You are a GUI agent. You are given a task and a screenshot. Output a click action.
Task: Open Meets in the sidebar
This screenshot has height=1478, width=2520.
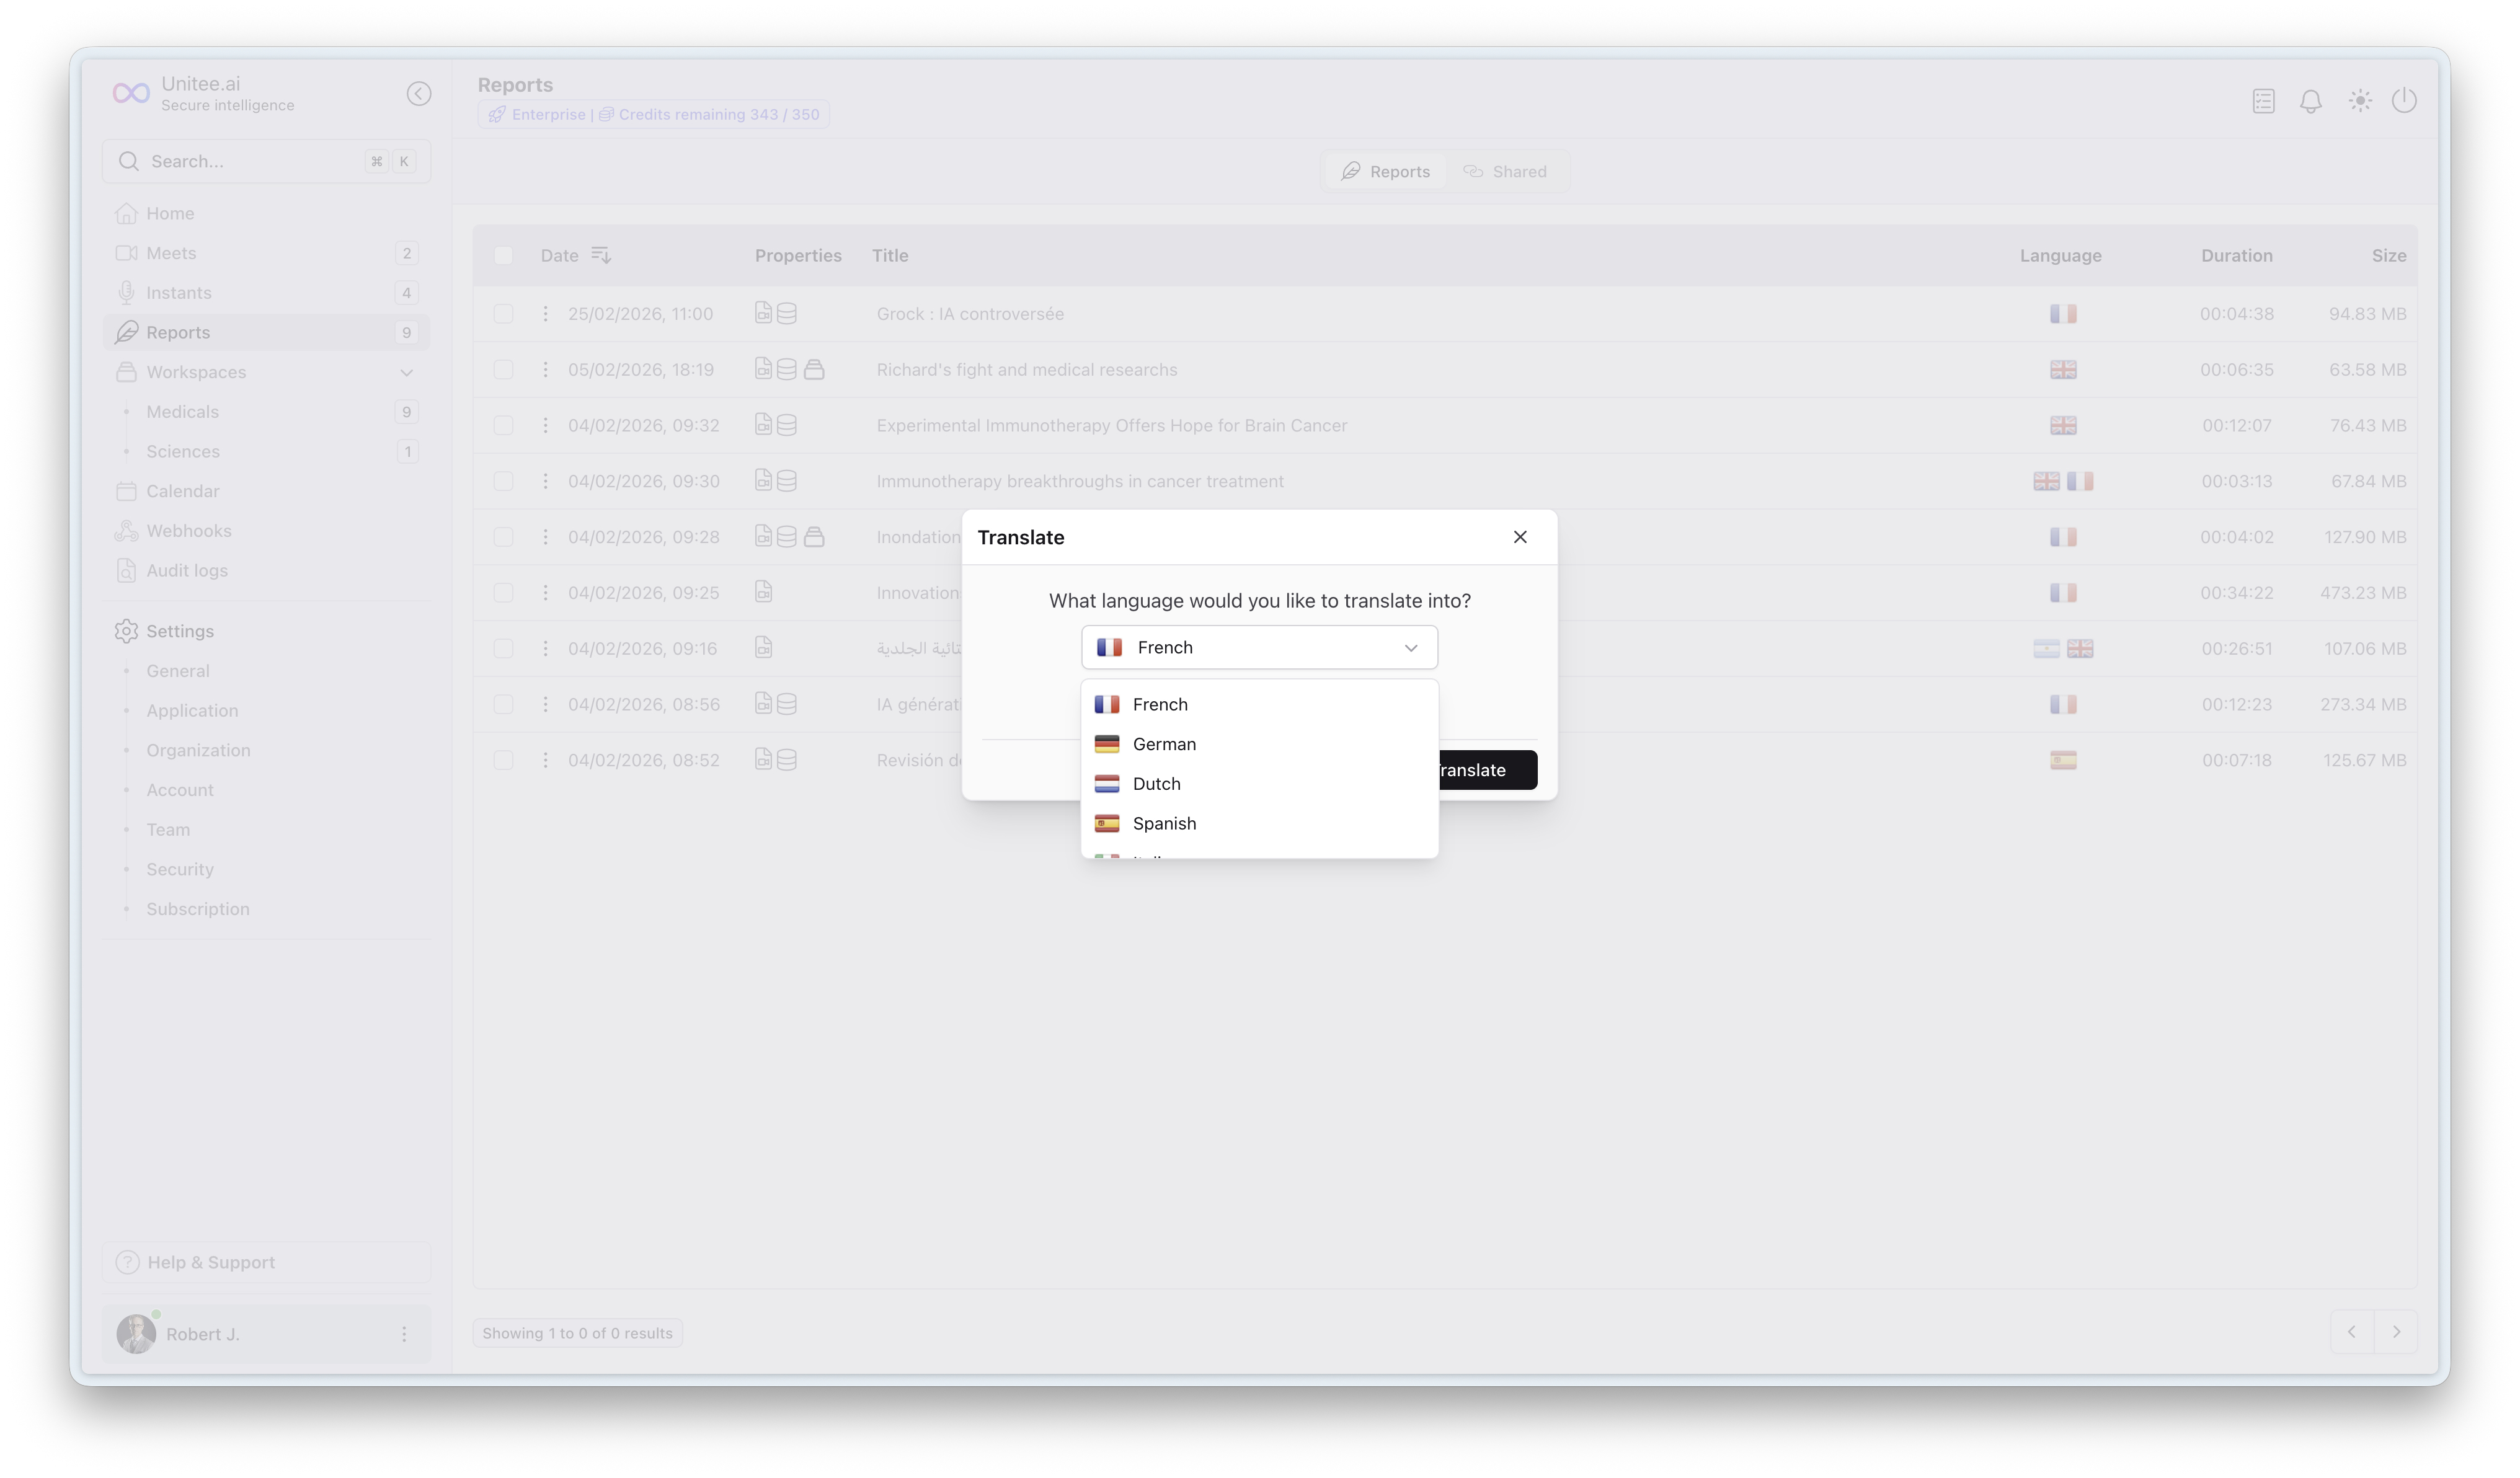(266, 253)
